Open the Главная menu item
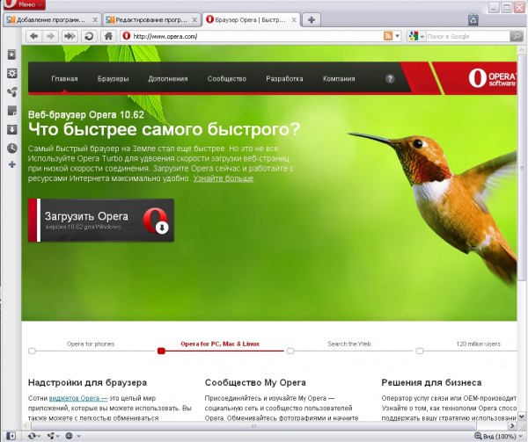This screenshot has width=528, height=442. [64, 79]
